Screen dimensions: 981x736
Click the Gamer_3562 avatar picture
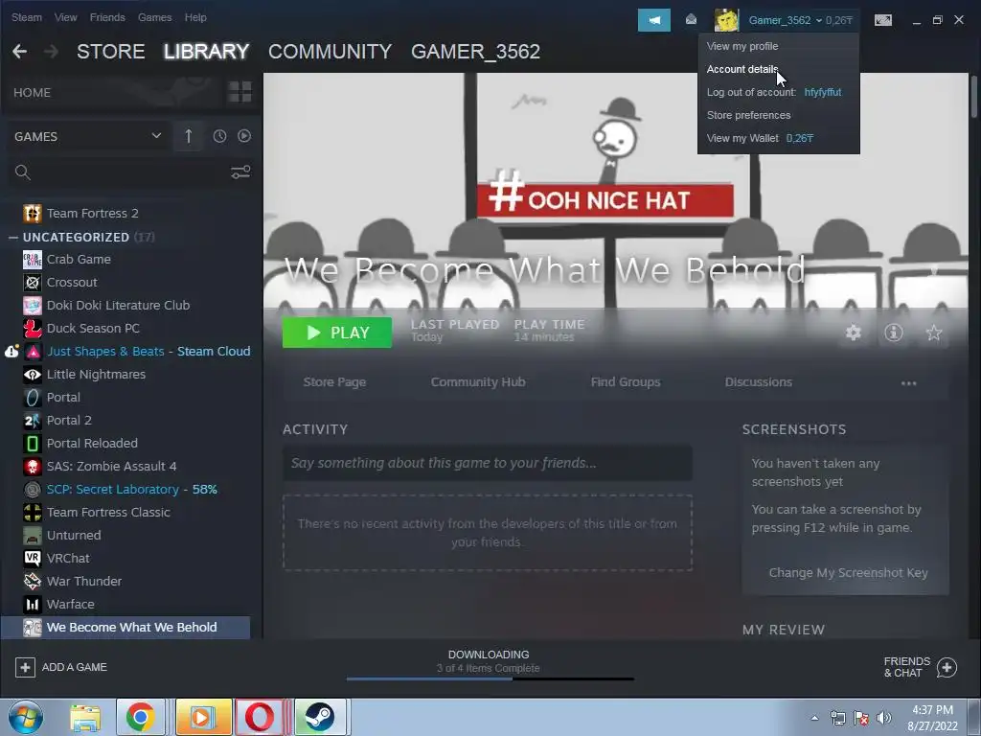[726, 20]
